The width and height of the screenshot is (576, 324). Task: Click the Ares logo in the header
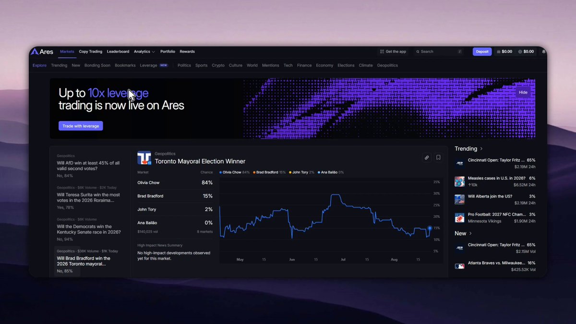click(x=42, y=52)
